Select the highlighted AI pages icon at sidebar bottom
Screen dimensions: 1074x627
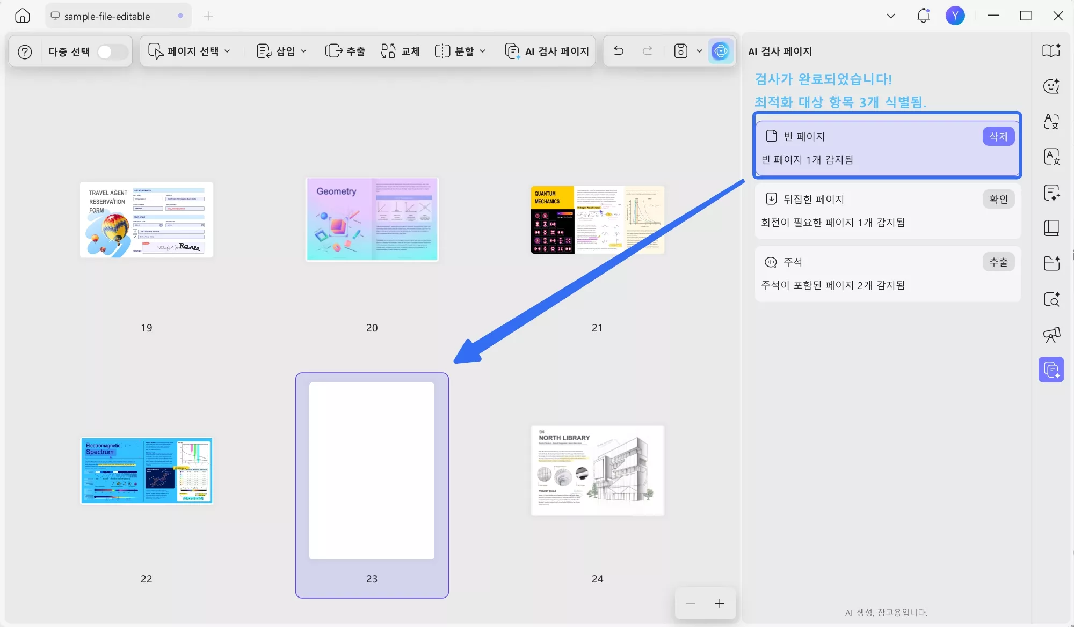click(x=1051, y=369)
